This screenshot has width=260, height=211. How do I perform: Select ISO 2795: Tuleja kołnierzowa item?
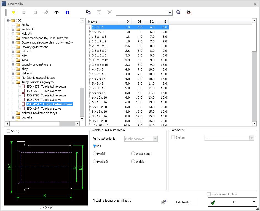pos(46,95)
